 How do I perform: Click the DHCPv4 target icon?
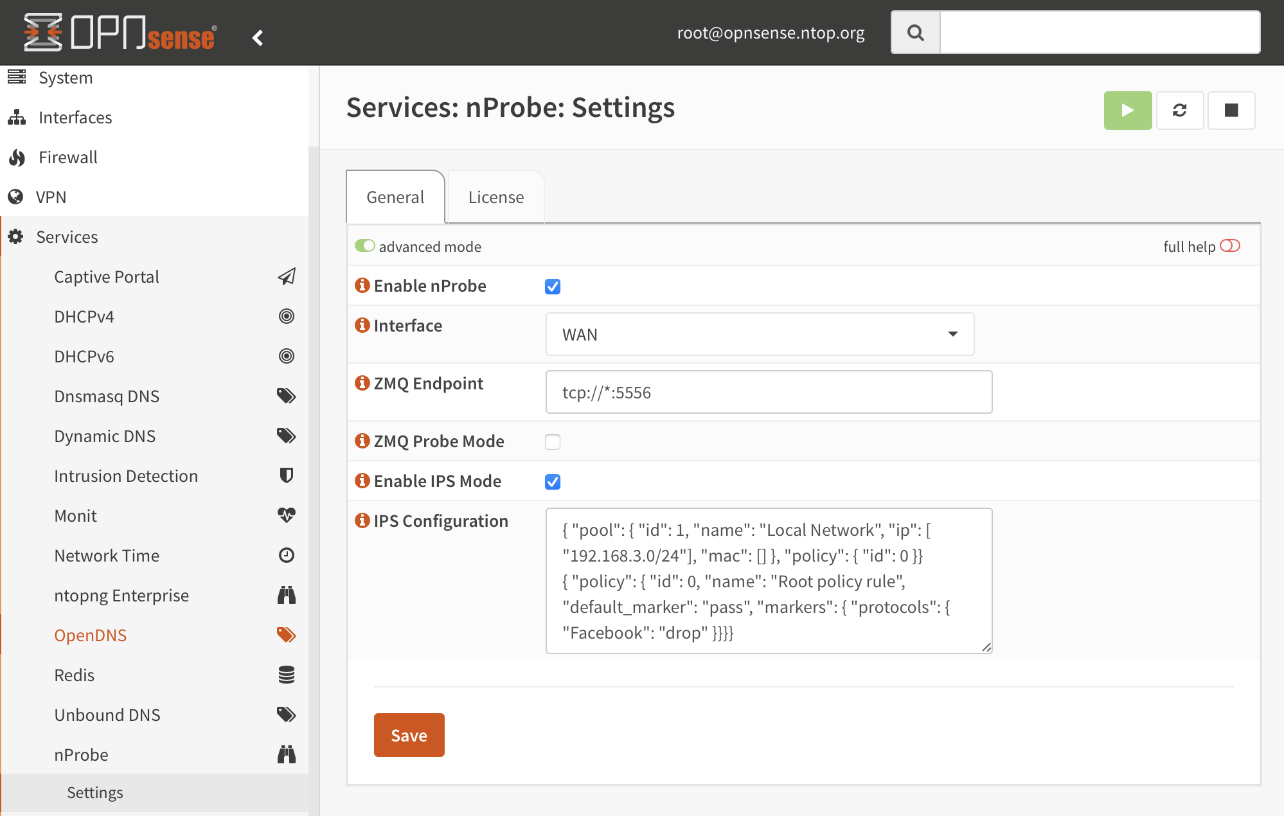(x=287, y=316)
